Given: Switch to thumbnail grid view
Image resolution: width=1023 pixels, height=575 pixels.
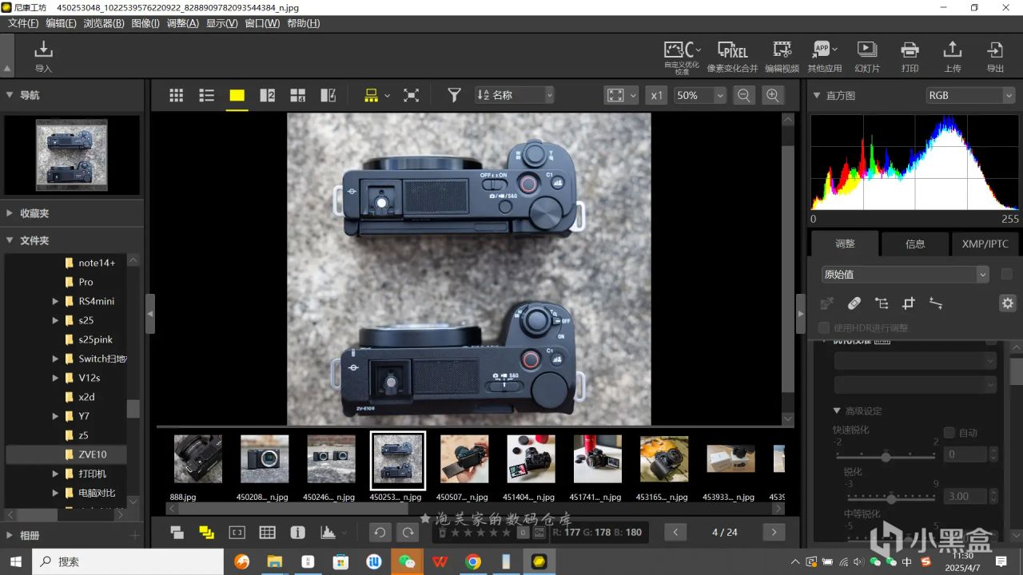Looking at the screenshot, I should [x=177, y=95].
